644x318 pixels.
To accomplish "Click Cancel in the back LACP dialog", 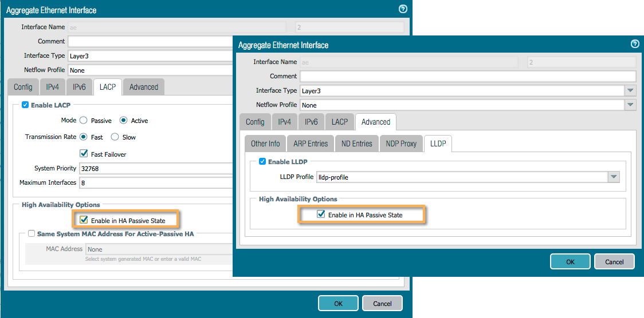I will click(x=382, y=303).
